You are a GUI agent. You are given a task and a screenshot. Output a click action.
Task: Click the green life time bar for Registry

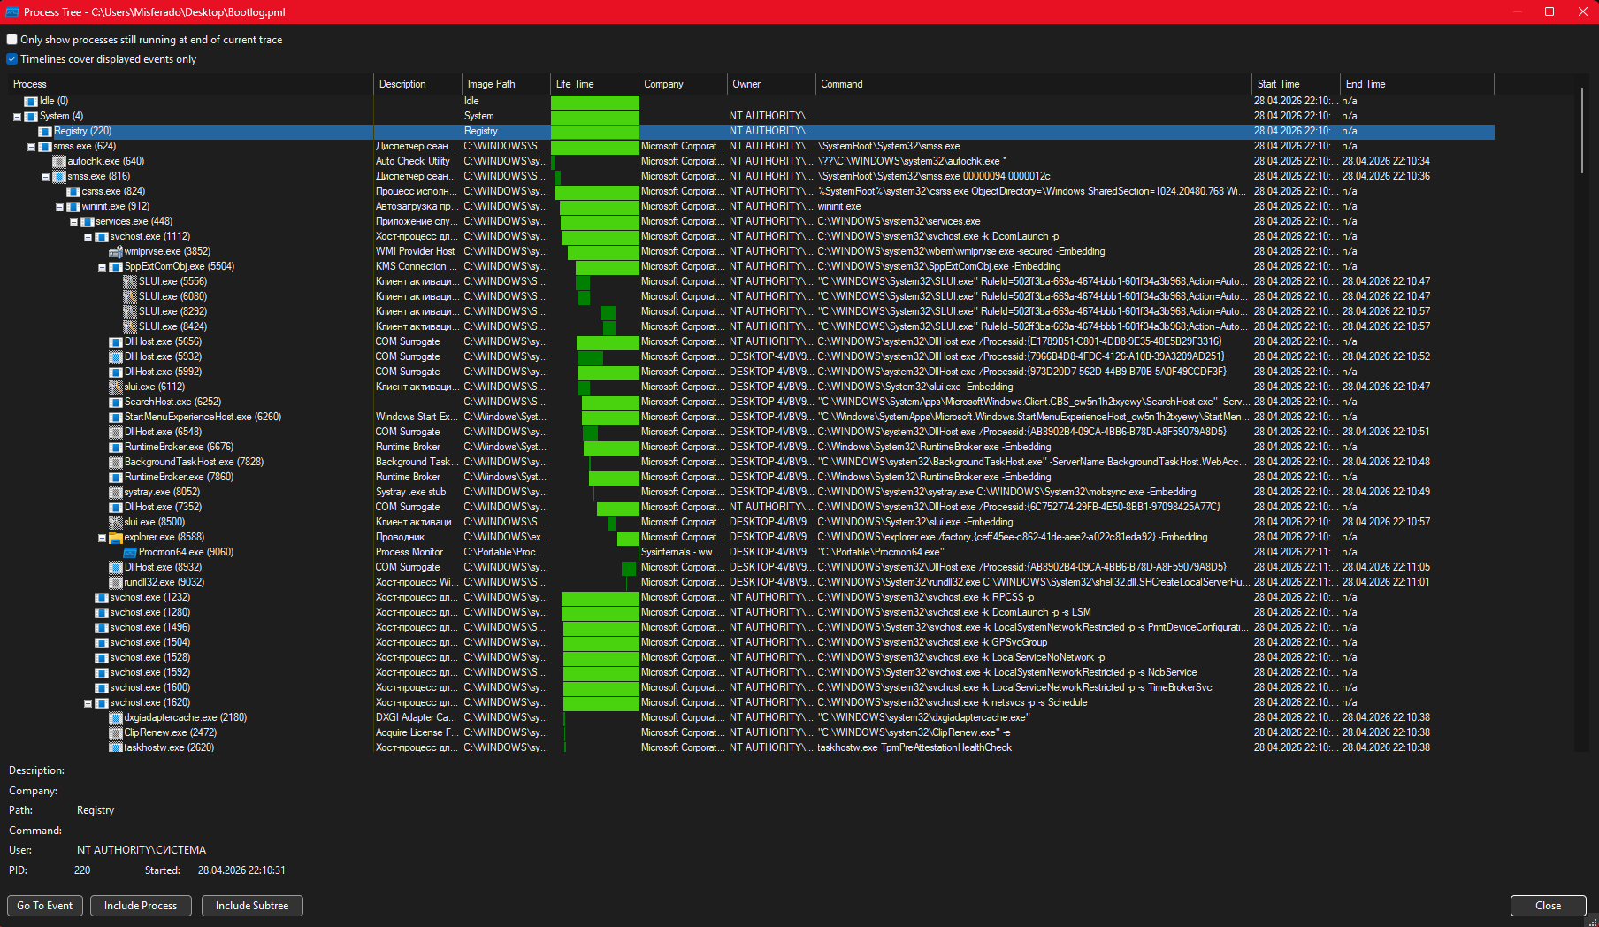594,132
